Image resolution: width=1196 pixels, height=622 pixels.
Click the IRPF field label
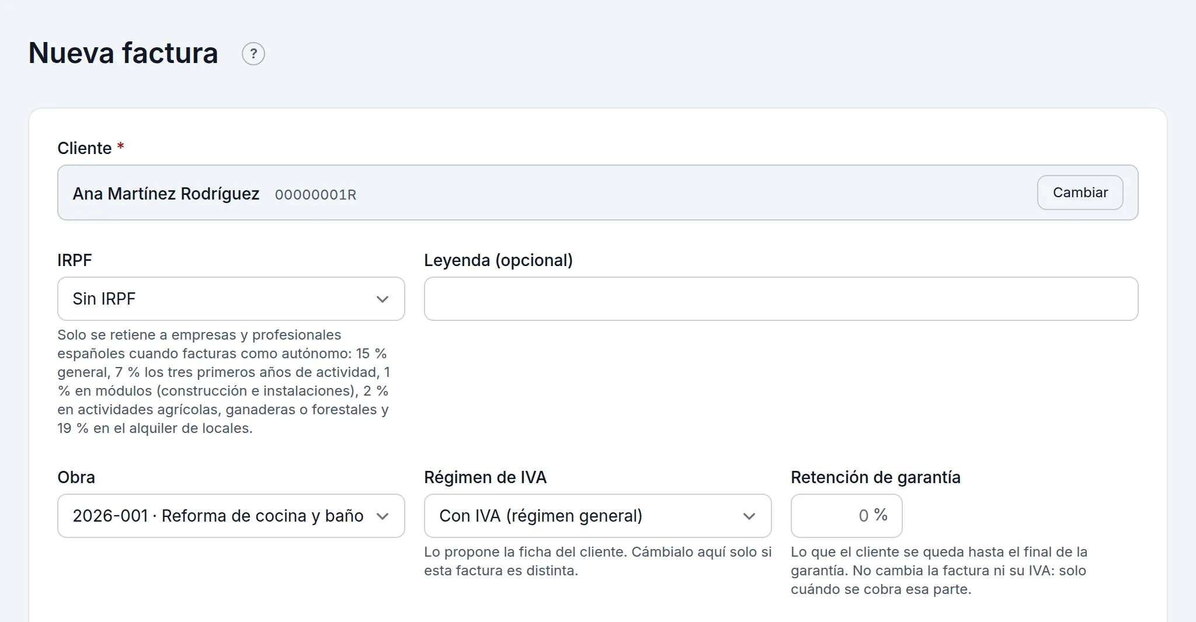pyautogui.click(x=75, y=260)
